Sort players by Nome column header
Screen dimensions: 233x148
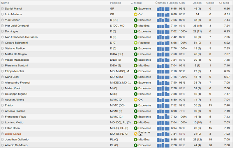click(5, 3)
